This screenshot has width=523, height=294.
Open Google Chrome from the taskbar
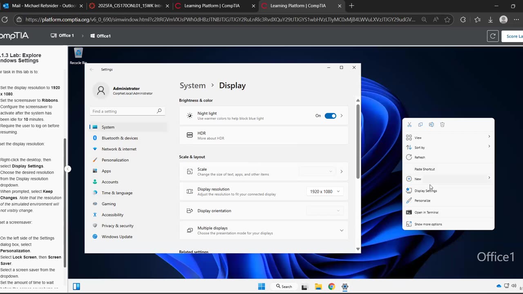(331, 287)
